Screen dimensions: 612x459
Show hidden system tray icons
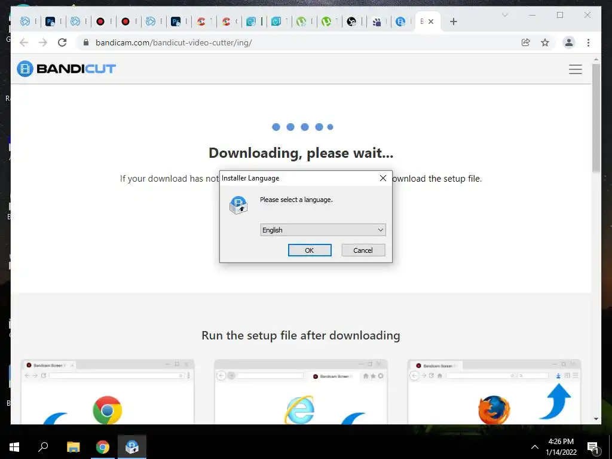point(535,447)
